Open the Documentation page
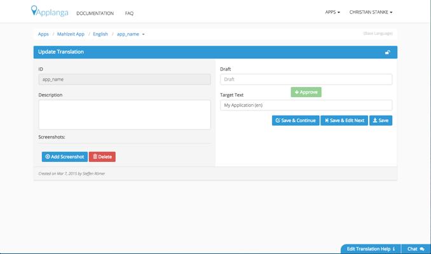 95,13
